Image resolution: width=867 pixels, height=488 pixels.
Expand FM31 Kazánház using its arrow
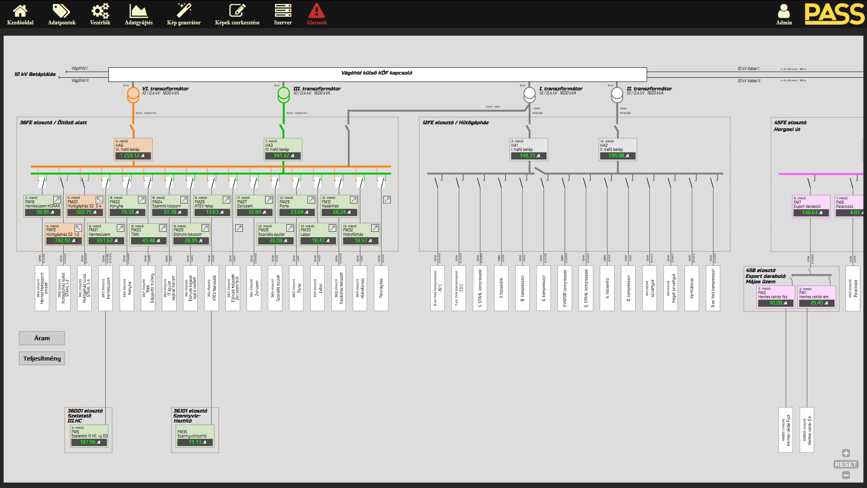coord(354,200)
